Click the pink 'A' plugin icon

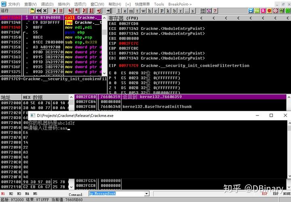pyautogui.click(x=263, y=11)
